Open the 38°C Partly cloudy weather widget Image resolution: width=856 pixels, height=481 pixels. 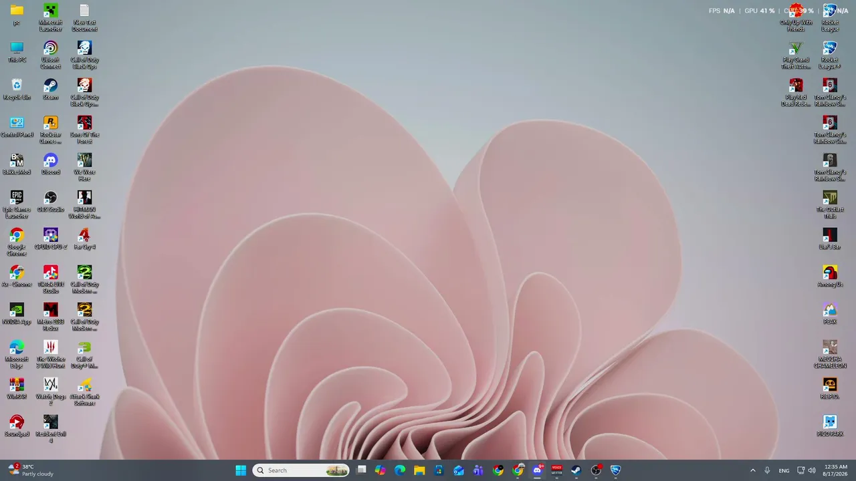30,470
